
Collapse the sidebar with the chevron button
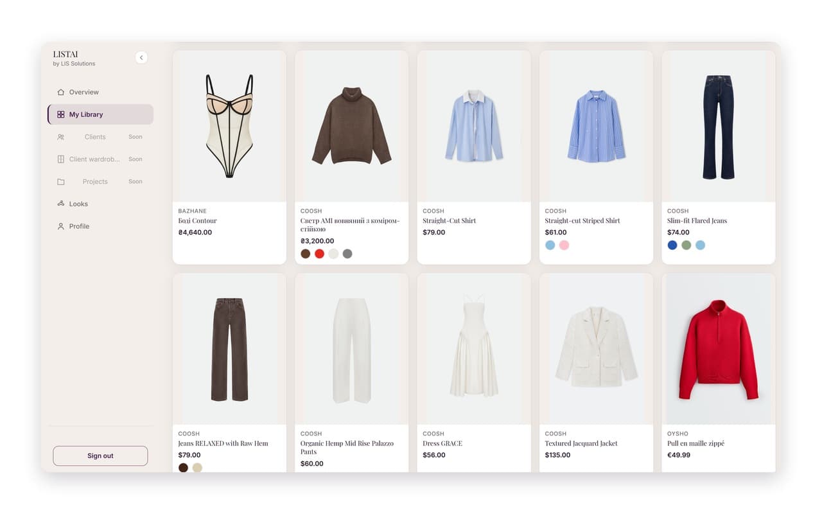[x=141, y=57]
